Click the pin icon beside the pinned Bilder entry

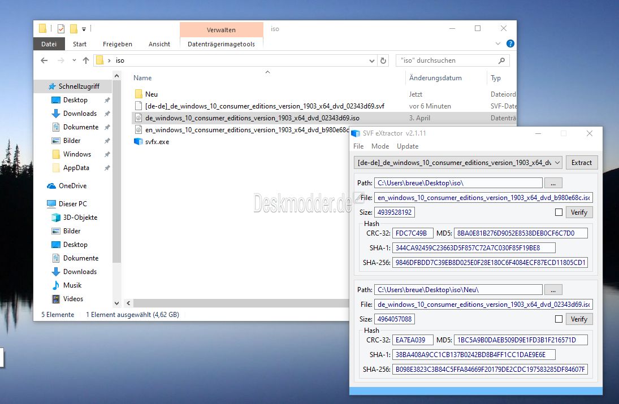pyautogui.click(x=107, y=141)
